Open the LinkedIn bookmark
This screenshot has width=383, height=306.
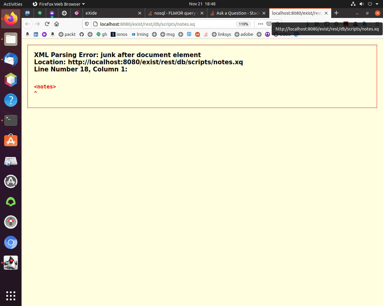point(36,34)
